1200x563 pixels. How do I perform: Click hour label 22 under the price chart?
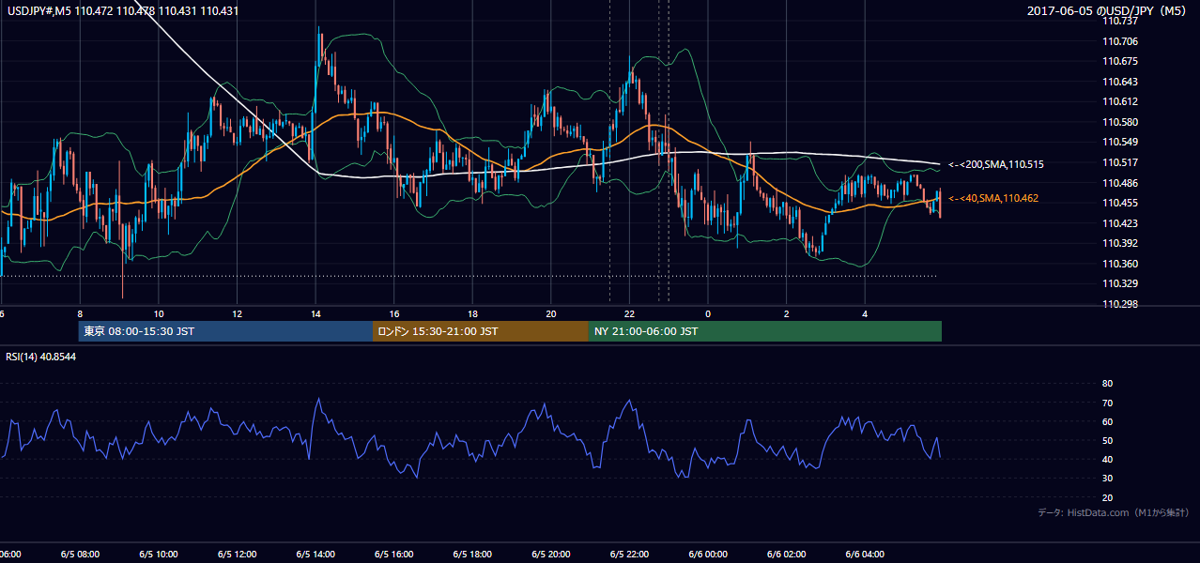(x=629, y=313)
